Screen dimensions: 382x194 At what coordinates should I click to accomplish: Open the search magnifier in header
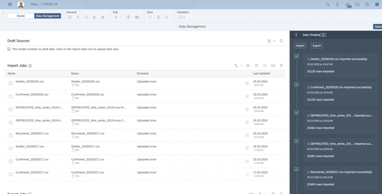(x=328, y=4)
